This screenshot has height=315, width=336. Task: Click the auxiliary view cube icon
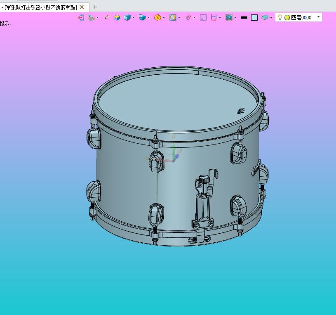[x=142, y=17]
